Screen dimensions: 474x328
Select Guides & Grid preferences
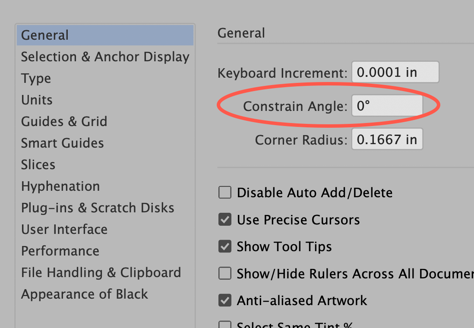coord(64,121)
